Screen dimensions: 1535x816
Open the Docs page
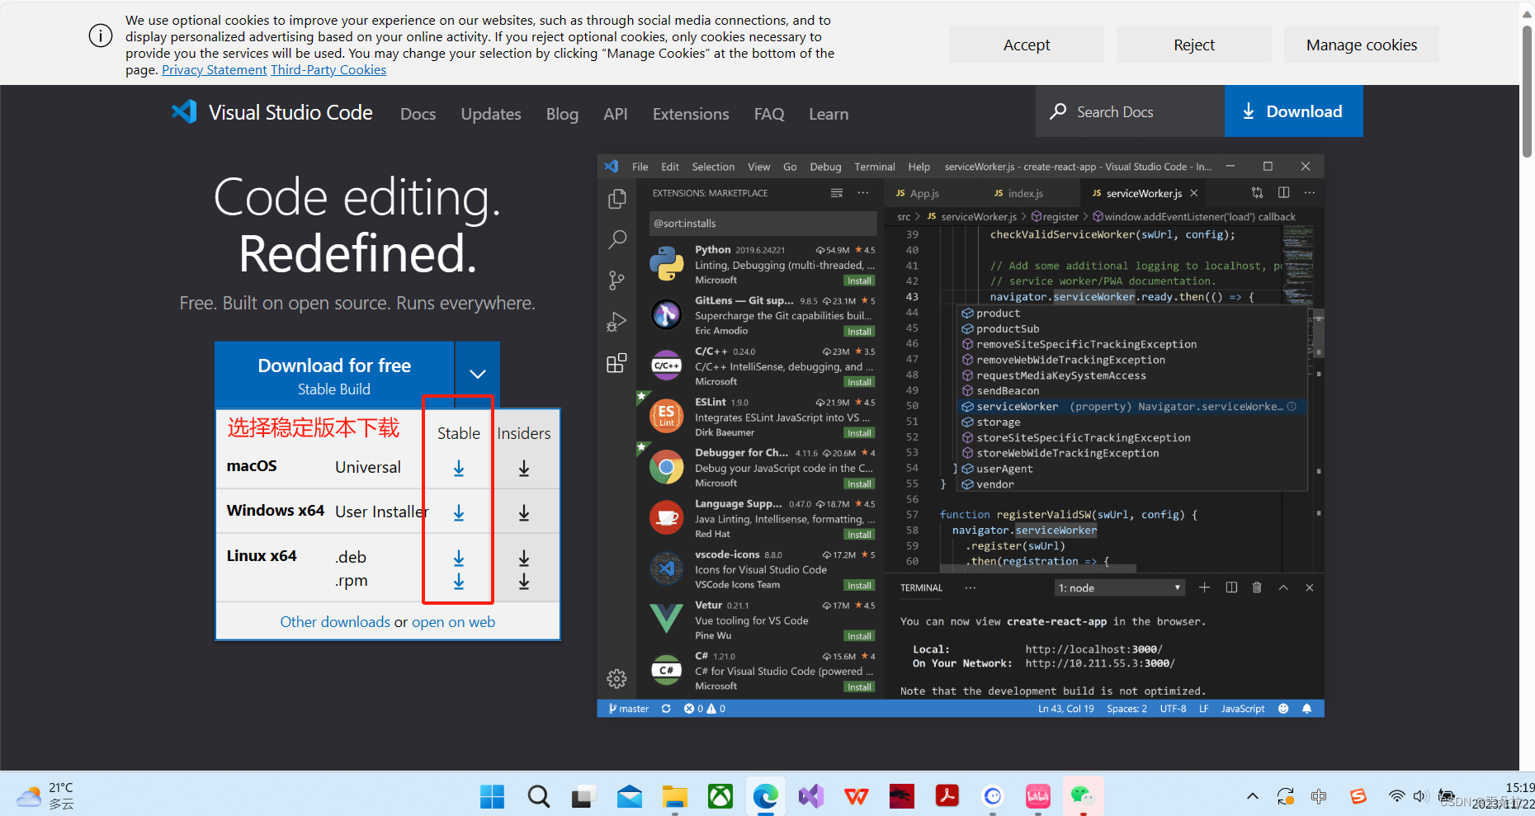pyautogui.click(x=418, y=114)
